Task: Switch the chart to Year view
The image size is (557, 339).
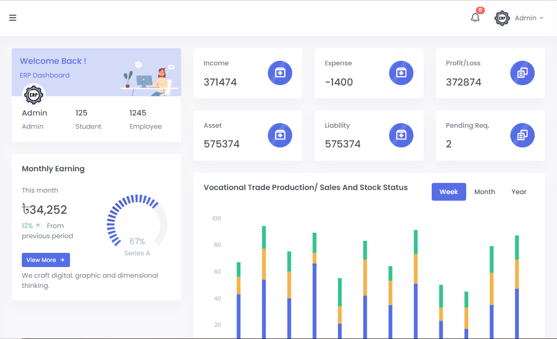Action: (519, 192)
